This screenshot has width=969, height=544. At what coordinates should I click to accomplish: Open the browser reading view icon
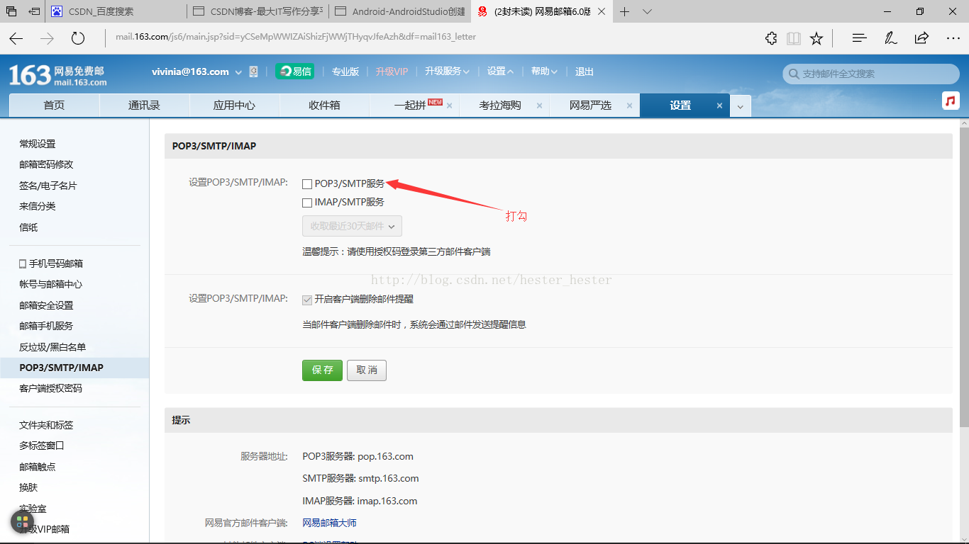coord(794,38)
